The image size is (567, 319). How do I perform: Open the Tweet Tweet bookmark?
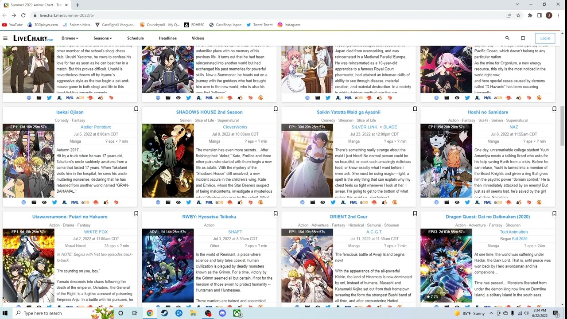pos(259,25)
